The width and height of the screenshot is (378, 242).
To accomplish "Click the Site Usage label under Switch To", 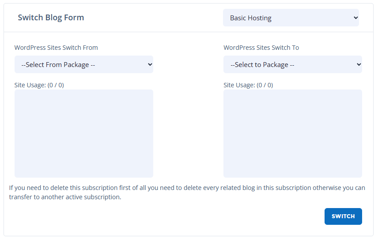I will point(239,85).
